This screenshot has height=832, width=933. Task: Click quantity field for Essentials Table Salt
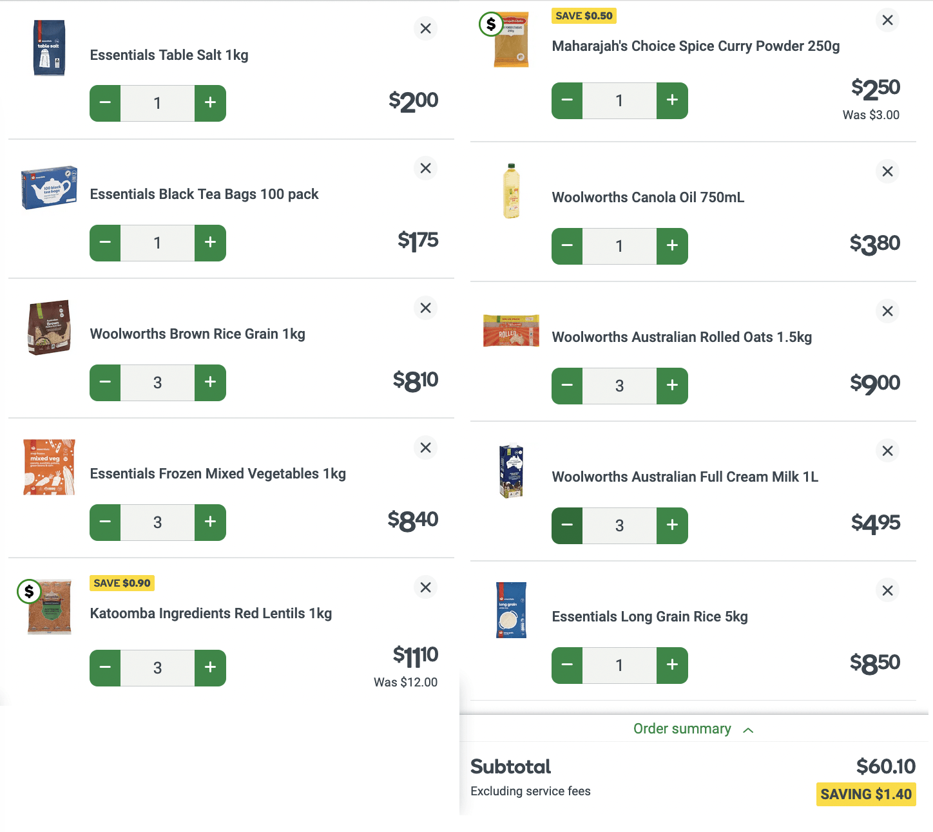[x=157, y=103]
